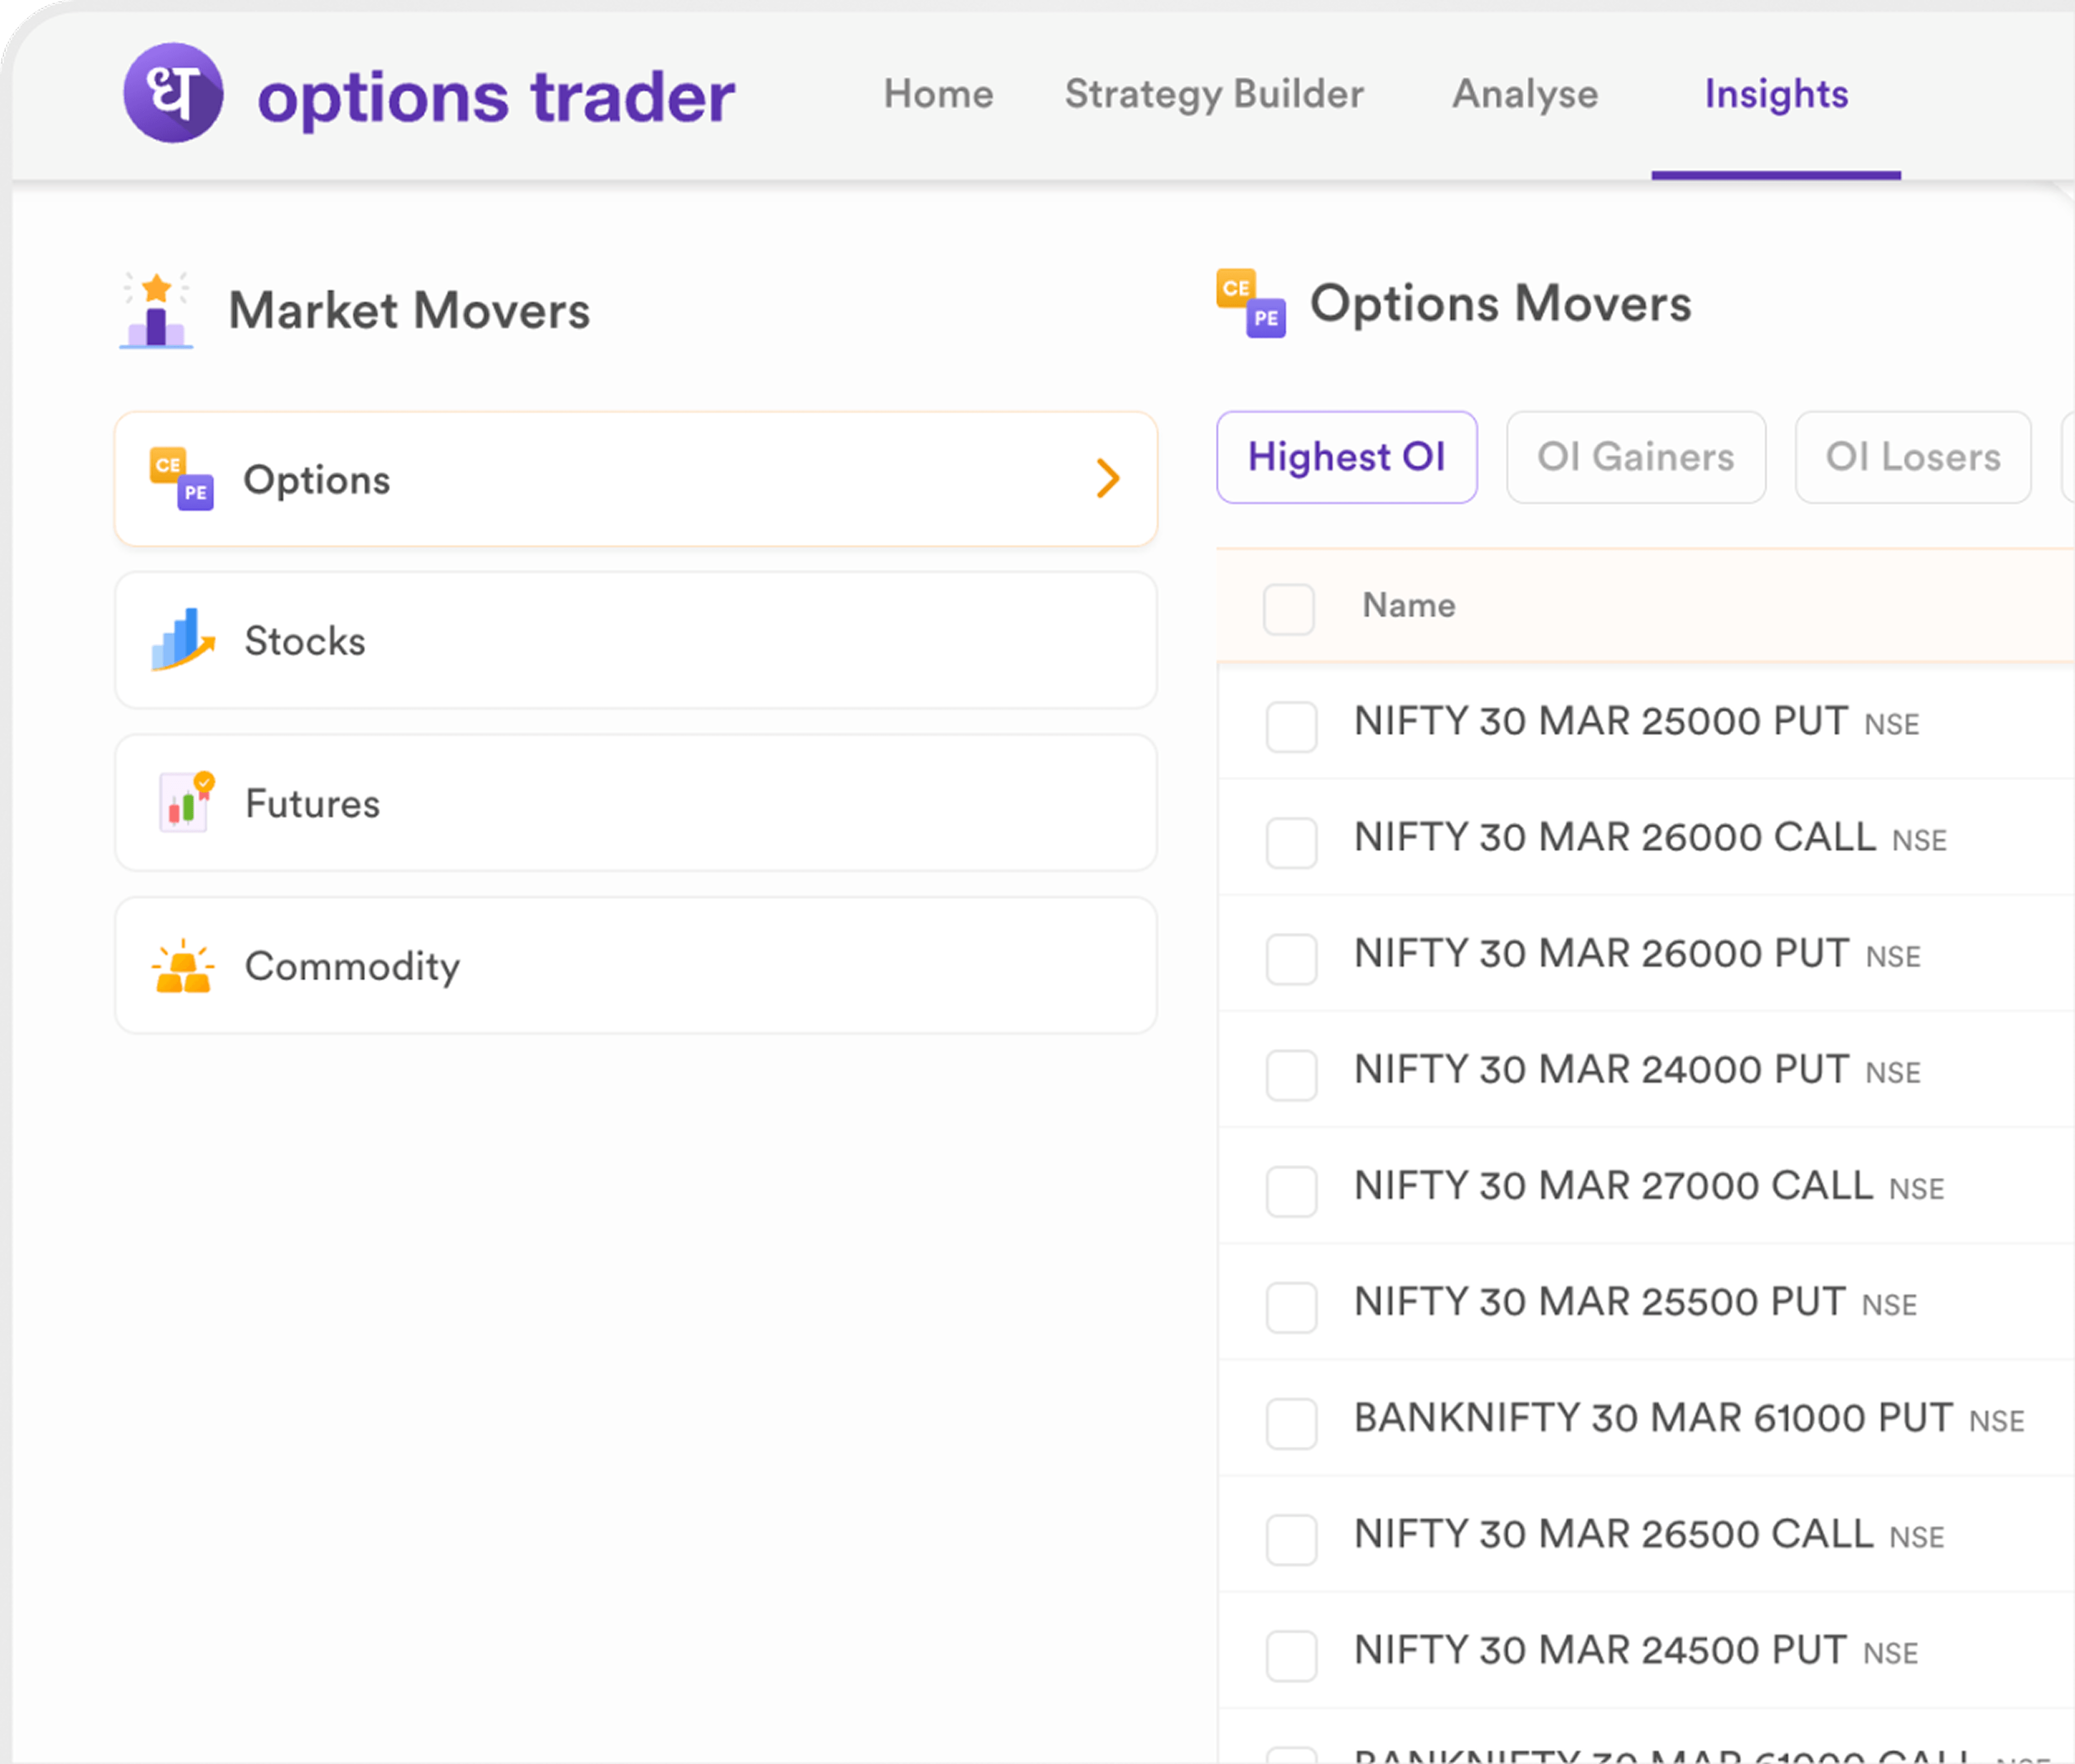Click the Options Movers CE/PE header icon
This screenshot has height=1764, width=2075.
click(1250, 303)
